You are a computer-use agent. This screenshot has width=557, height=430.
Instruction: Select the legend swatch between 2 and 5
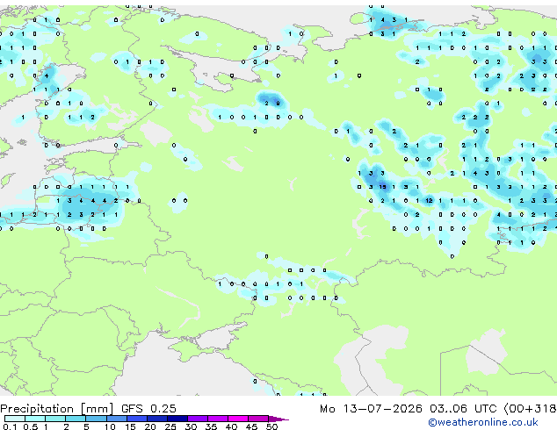pos(76,419)
